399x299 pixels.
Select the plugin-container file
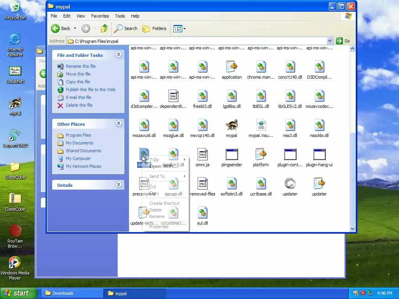[x=290, y=158]
